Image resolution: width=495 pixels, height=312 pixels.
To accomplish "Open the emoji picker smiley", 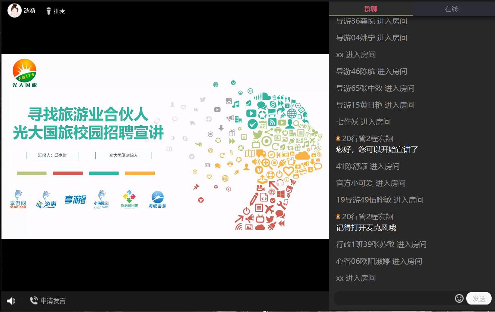I will (459, 298).
